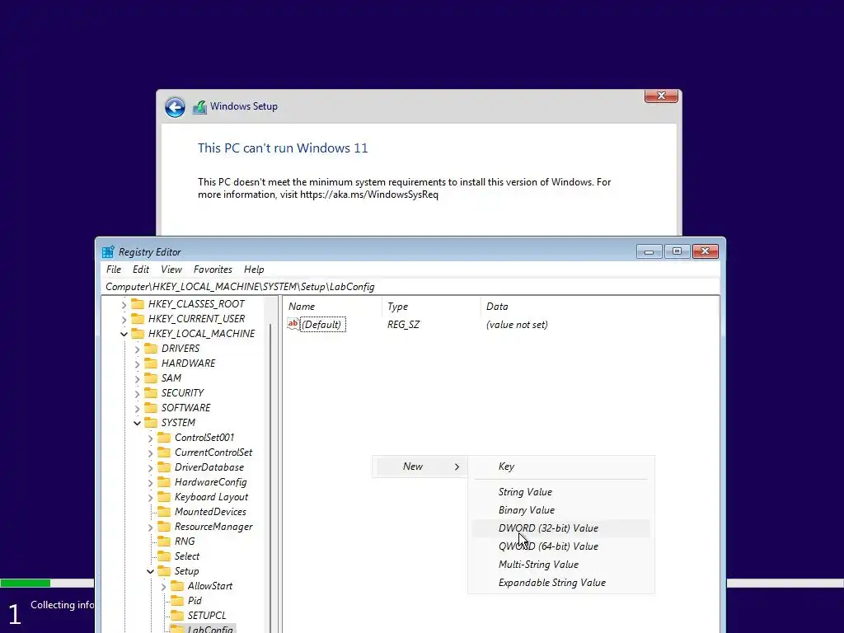Image resolution: width=844 pixels, height=633 pixels.
Task: Click the (Default) string value icon
Action: [293, 324]
